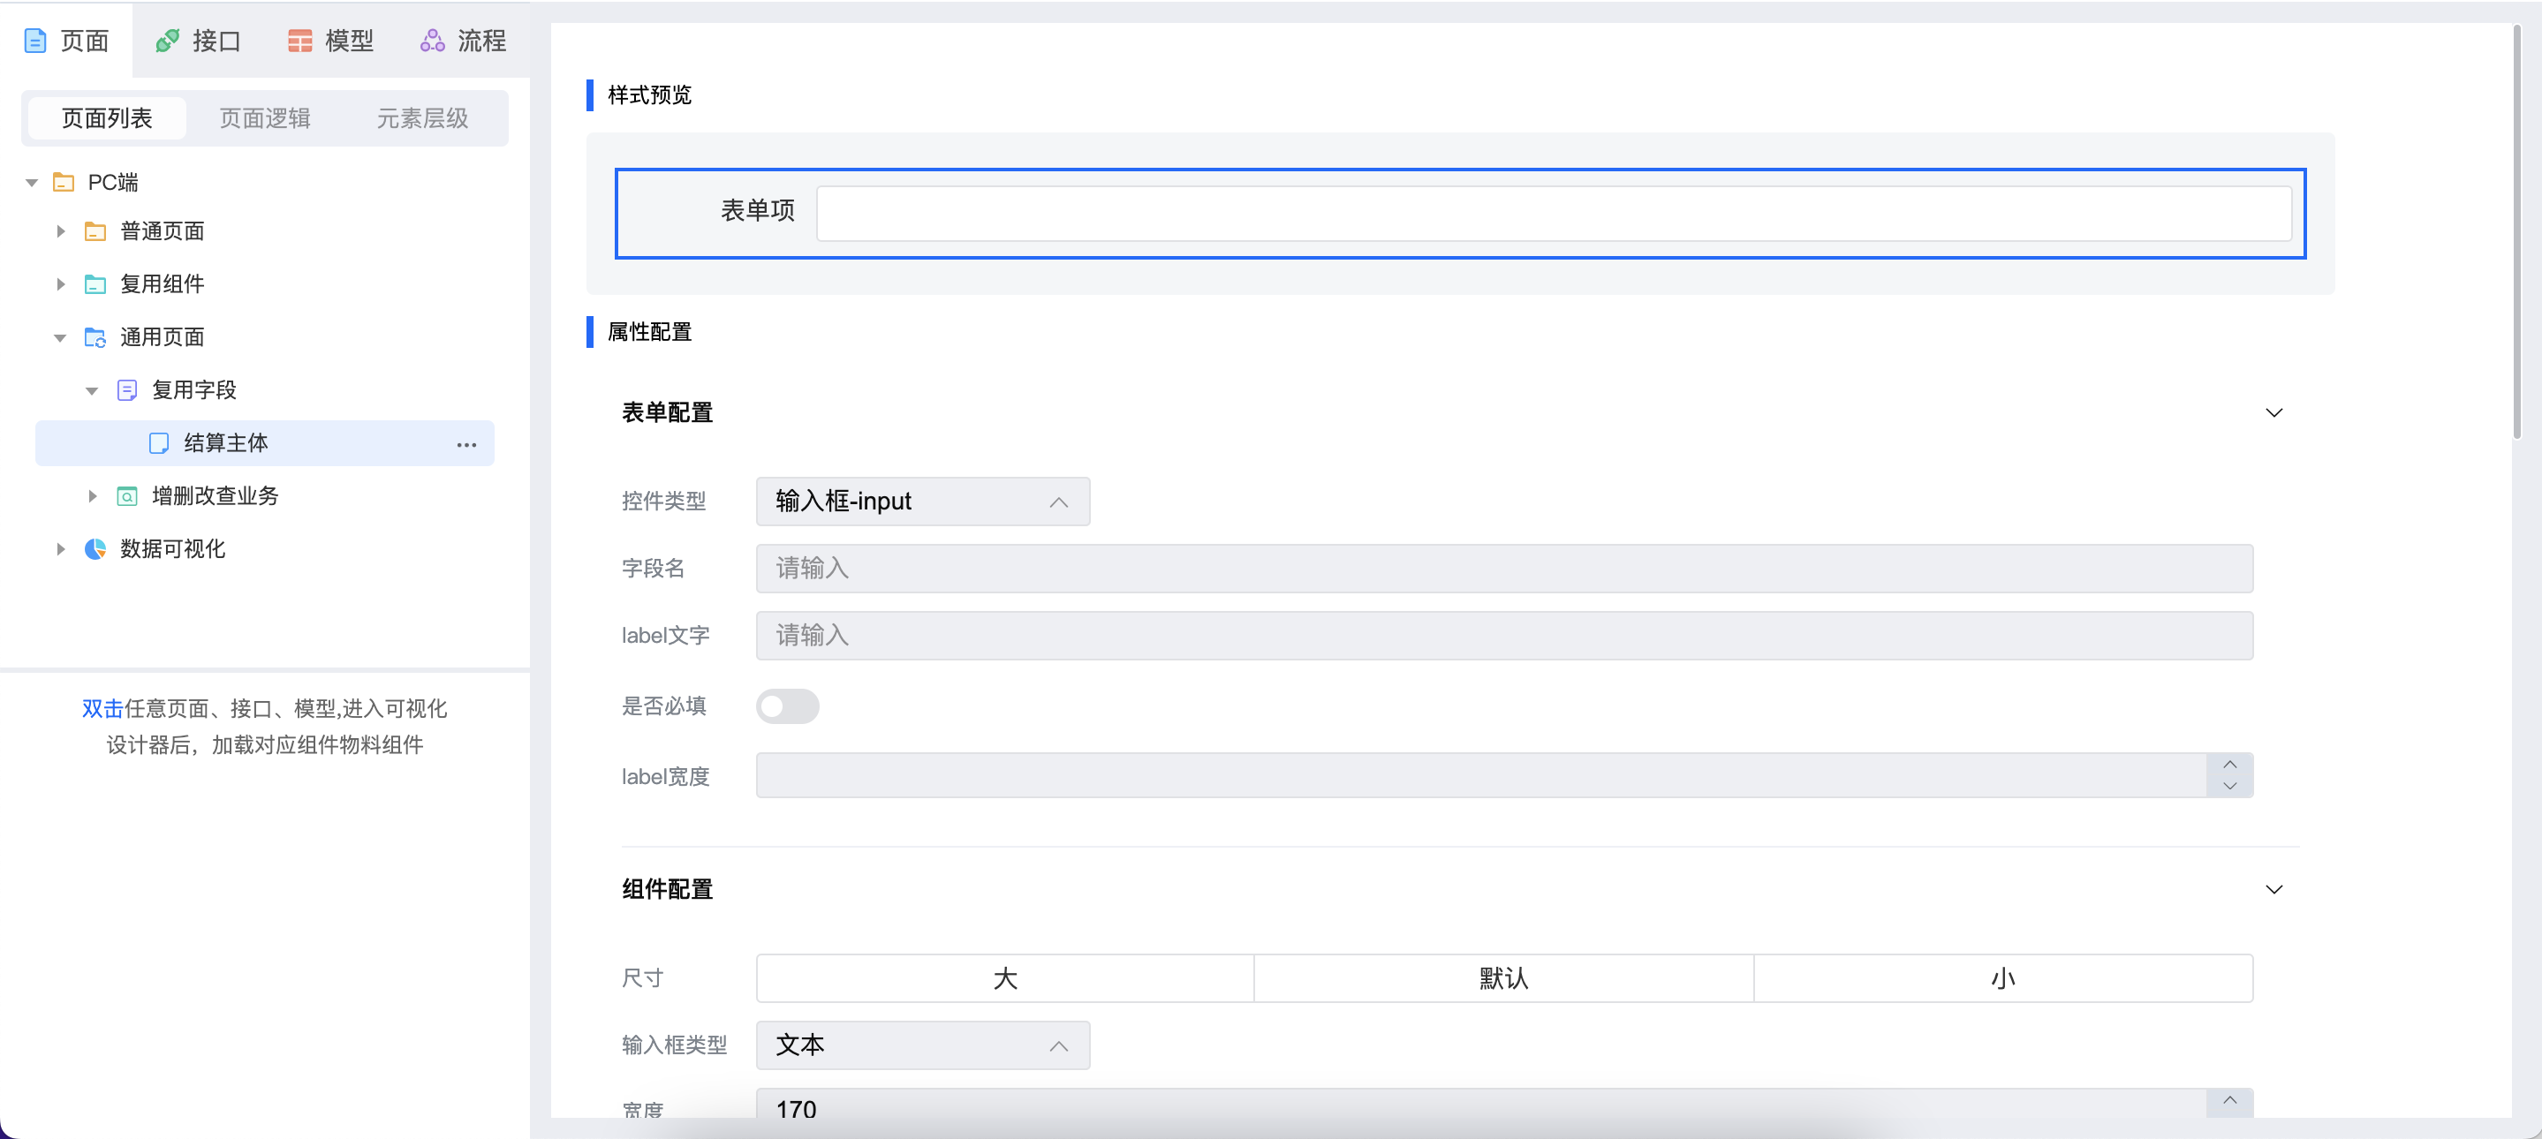Click the 宽度 field showing 170
Viewport: 2542px width, 1139px height.
[x=1481, y=1105]
